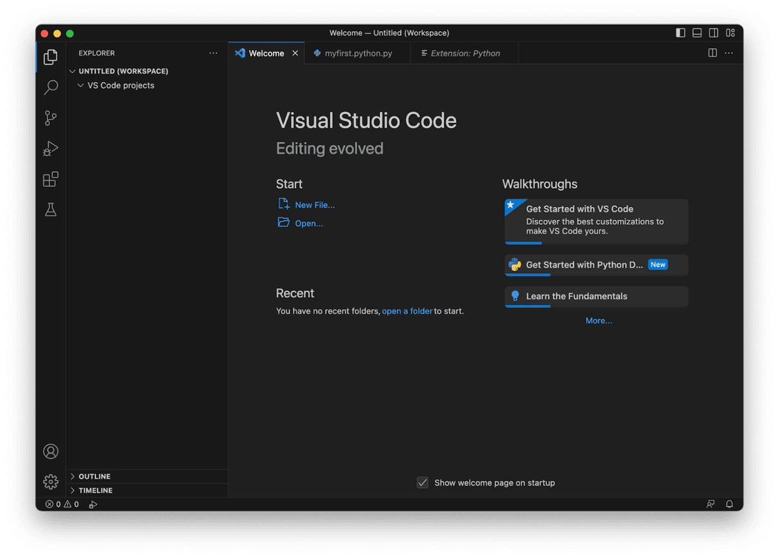This screenshot has width=779, height=558.
Task: Select the Run and Debug icon
Action: [51, 149]
